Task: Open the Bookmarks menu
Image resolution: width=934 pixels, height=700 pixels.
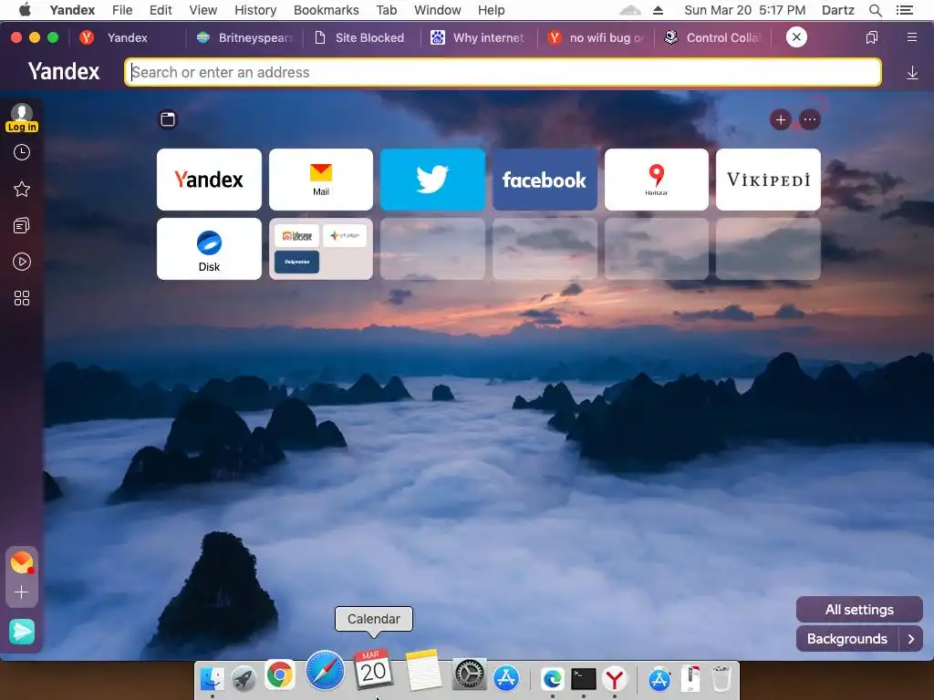Action: (x=327, y=10)
